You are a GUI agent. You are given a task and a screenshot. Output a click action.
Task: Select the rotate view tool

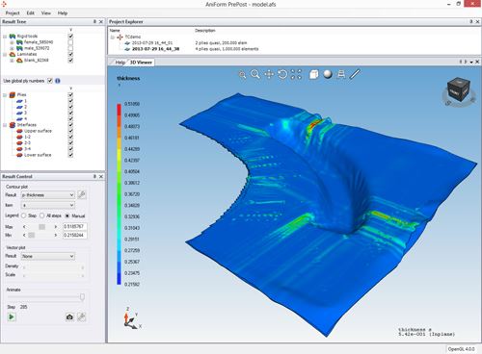pos(282,74)
